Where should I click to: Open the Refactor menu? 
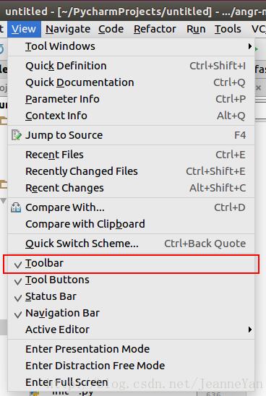tap(155, 29)
